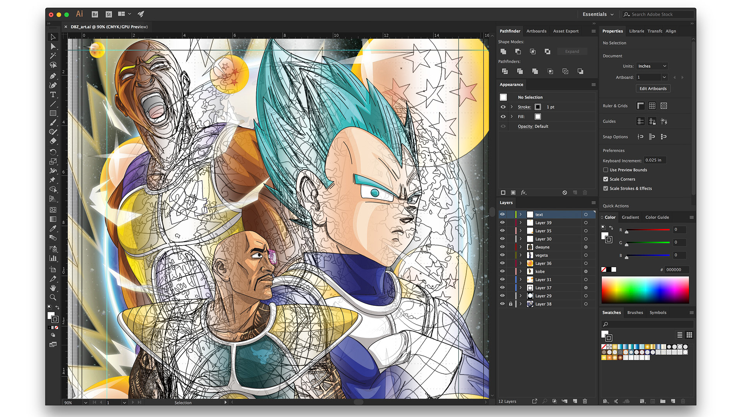This screenshot has height=417, width=742.
Task: Pick a color from the spectrum bar
Action: (x=645, y=290)
